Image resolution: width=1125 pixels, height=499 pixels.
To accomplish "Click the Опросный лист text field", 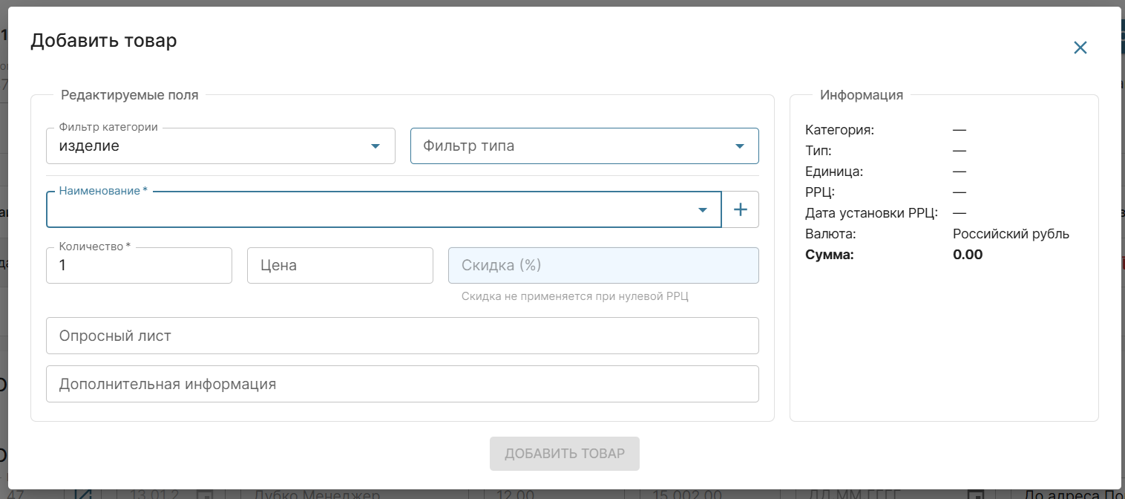I will coord(402,336).
